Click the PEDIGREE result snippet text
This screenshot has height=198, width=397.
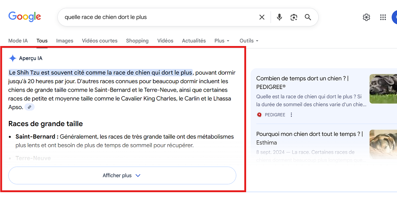[311, 101]
